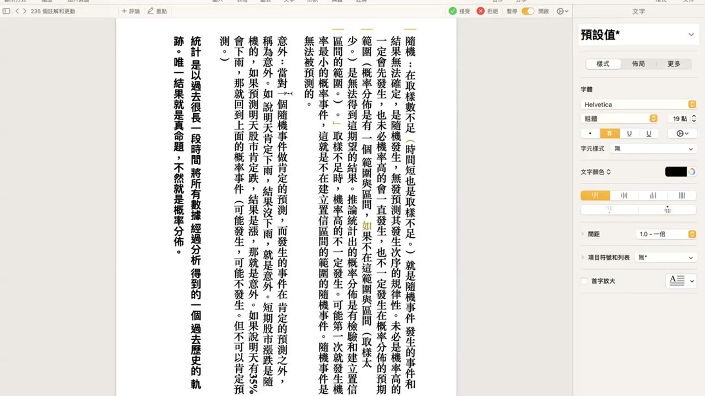Open the color wheel picker
The image size is (705, 396).
point(692,172)
